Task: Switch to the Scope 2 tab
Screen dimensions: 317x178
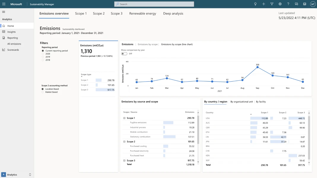Action: (99, 13)
